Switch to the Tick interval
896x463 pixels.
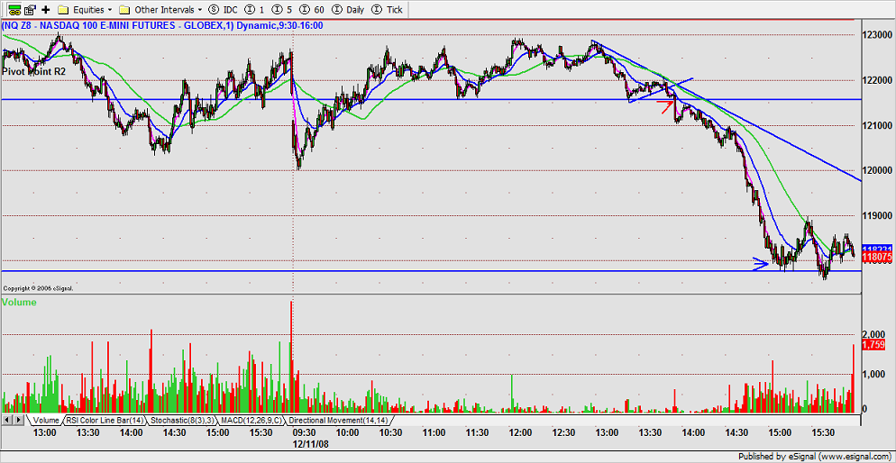pos(388,10)
